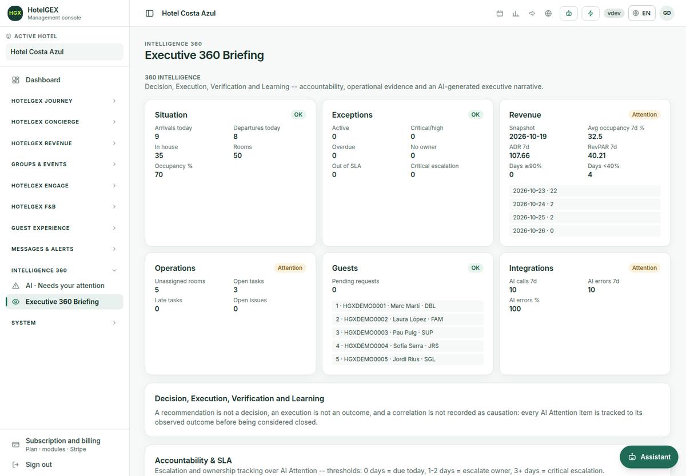Viewport: 686px width, 476px height.
Task: Select guest row HGXDEMO0003 Pau Puig
Action: tap(408, 333)
